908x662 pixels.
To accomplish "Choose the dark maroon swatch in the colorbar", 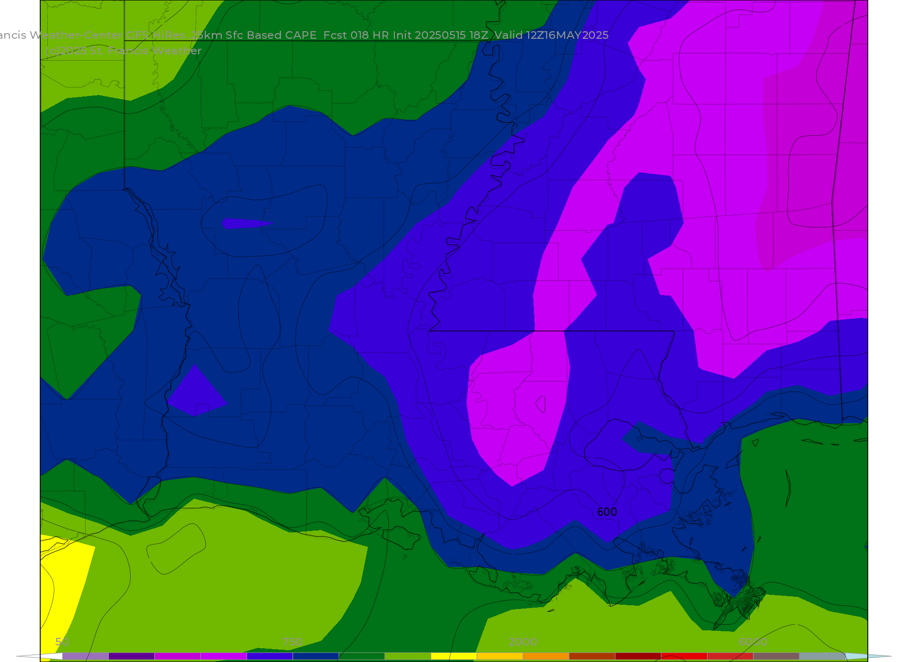I will click(638, 656).
